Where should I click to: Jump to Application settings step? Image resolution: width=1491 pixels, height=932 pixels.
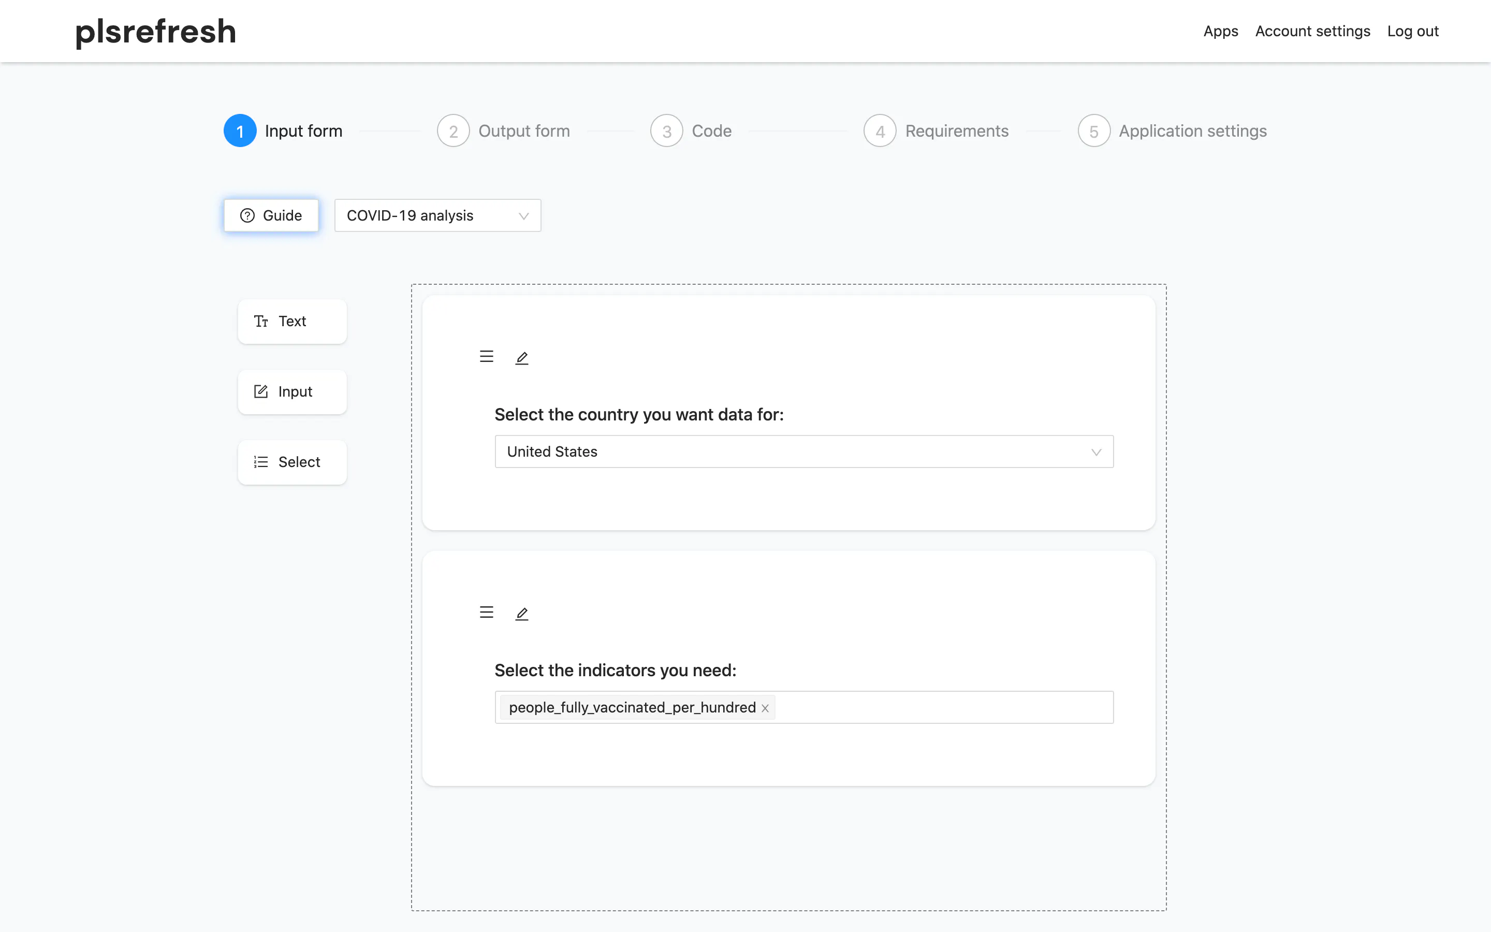[x=1172, y=130]
